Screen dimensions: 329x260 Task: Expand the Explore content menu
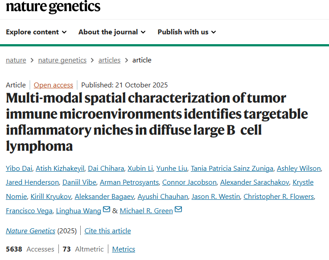coord(36,32)
